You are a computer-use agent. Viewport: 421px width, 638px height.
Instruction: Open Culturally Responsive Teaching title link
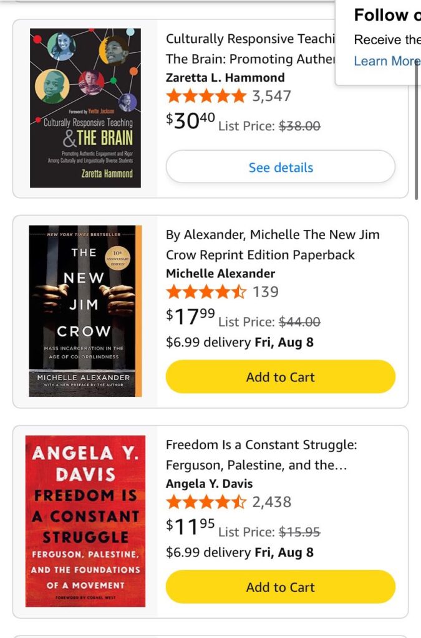(x=250, y=49)
